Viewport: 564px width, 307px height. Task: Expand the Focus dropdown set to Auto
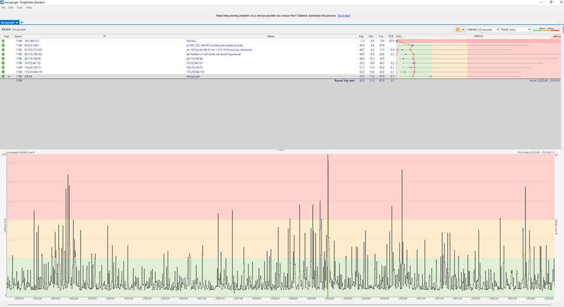tap(520, 30)
